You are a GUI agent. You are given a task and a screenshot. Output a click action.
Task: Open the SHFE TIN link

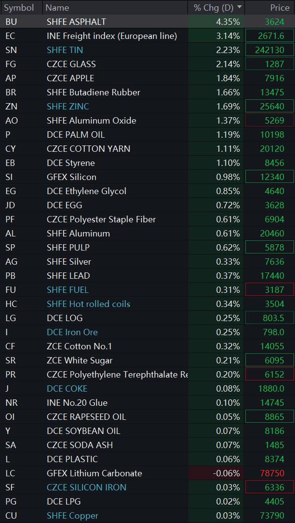pos(65,50)
